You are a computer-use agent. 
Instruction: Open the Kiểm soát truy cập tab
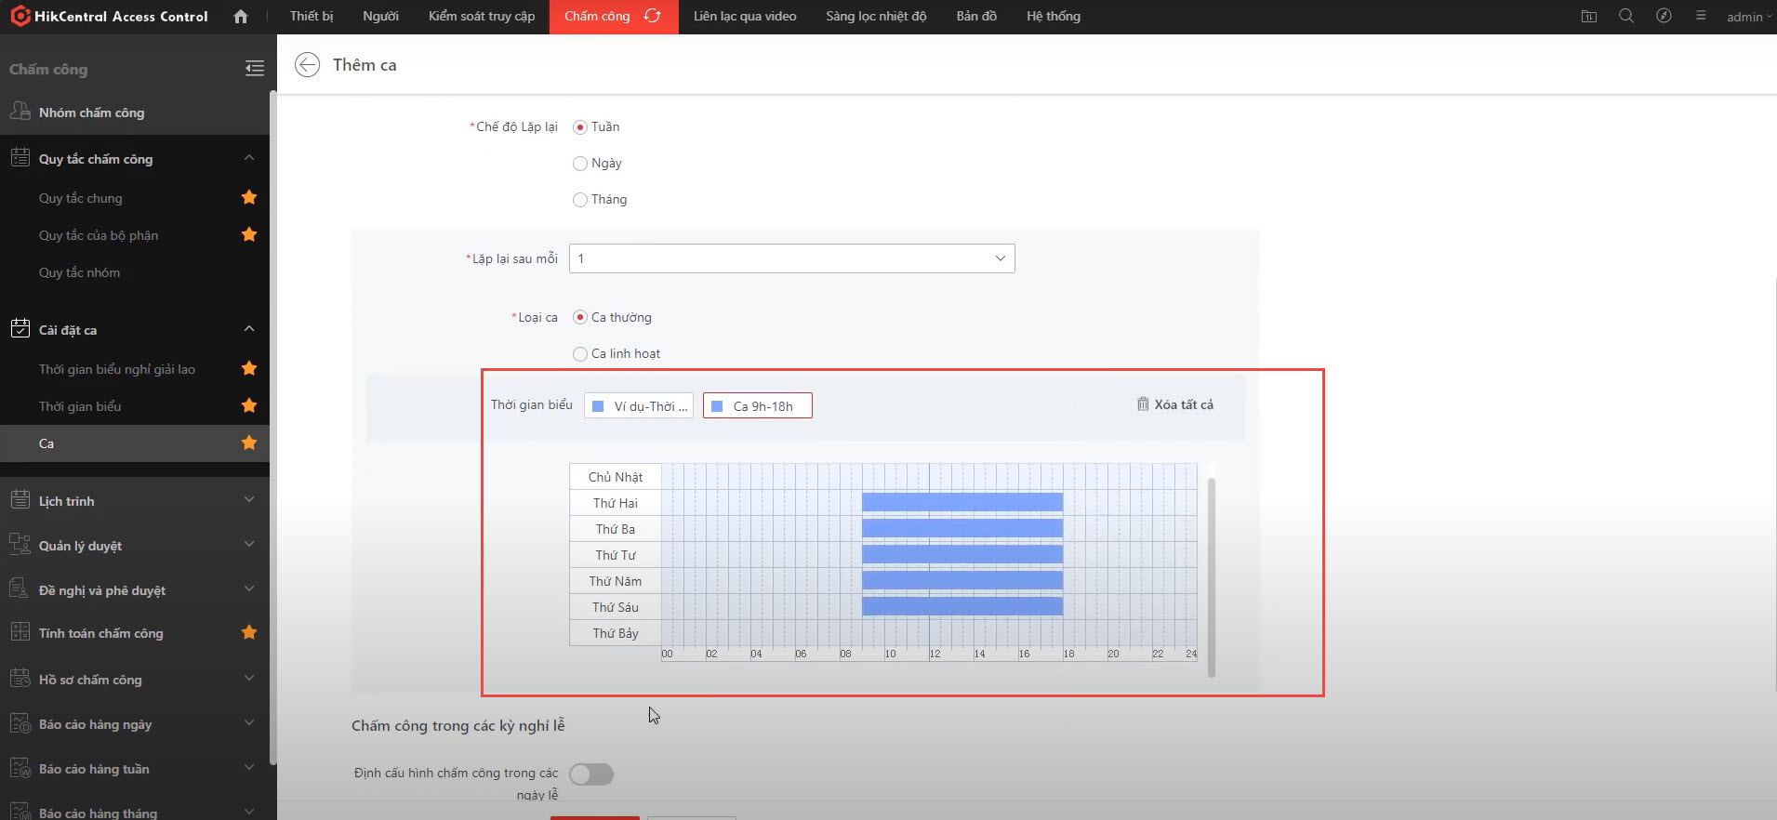(x=482, y=17)
